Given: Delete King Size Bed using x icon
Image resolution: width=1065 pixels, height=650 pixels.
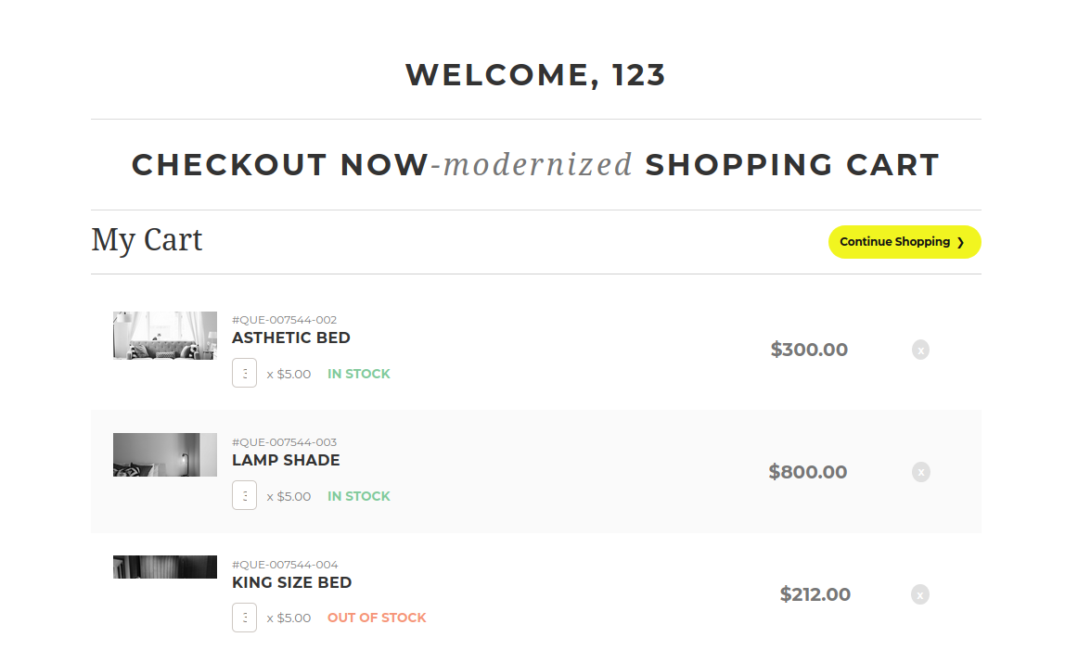Looking at the screenshot, I should 919,595.
